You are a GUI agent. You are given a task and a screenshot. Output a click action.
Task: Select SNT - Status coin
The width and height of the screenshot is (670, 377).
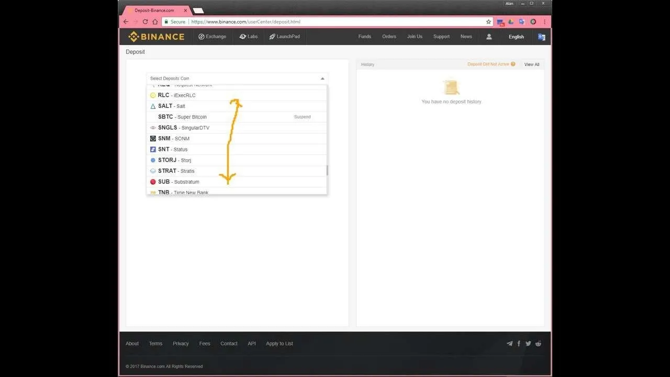coord(237,149)
